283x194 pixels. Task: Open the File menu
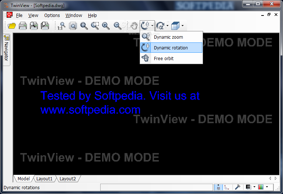(19, 15)
